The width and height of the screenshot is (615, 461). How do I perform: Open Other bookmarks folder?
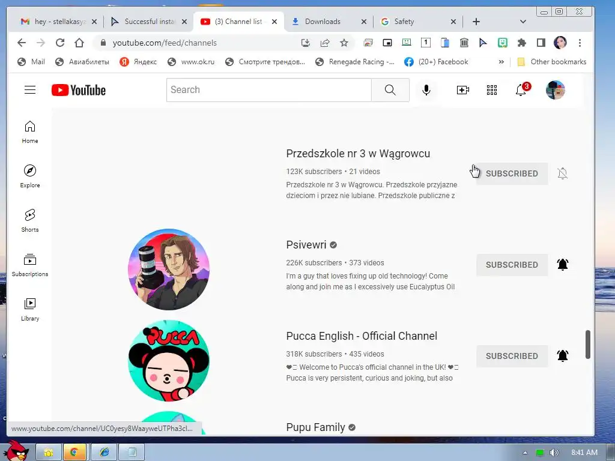(x=552, y=62)
